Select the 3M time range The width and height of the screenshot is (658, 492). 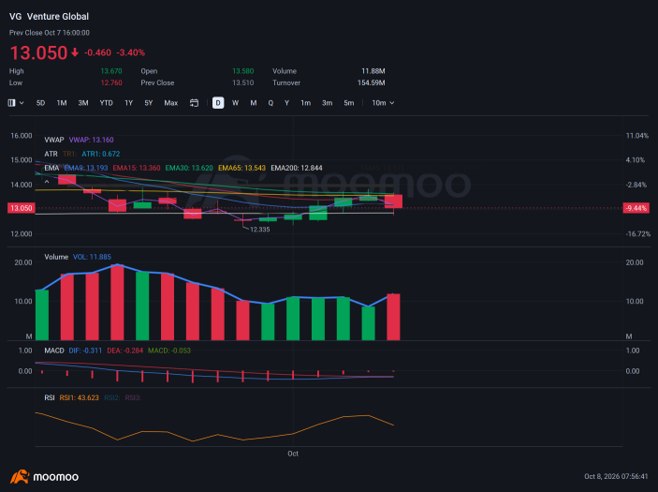(x=83, y=103)
